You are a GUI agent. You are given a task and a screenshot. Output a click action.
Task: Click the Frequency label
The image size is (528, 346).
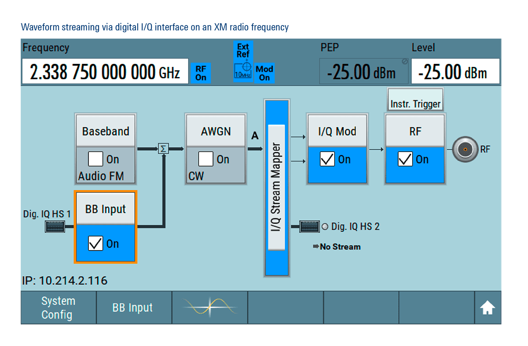point(46,48)
